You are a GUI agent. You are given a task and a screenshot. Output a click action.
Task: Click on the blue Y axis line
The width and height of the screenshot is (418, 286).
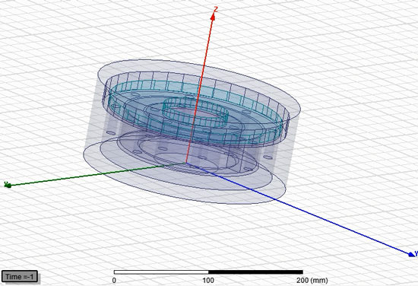coord(299,208)
